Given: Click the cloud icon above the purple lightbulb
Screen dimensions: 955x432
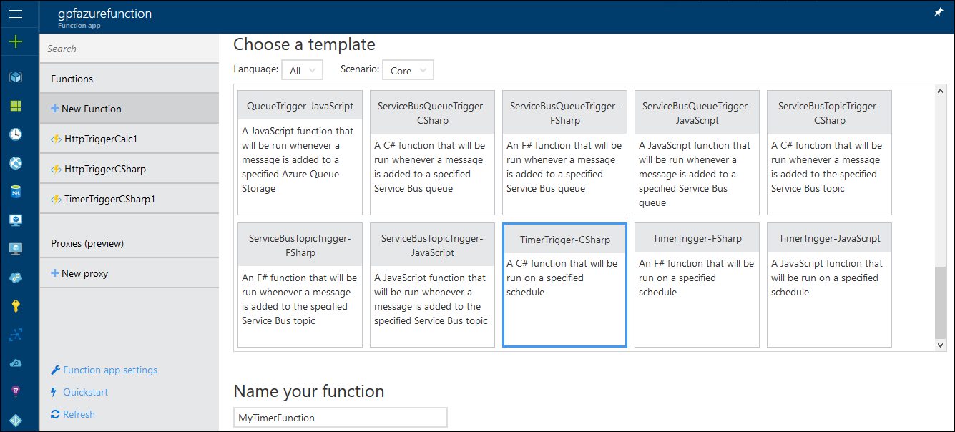Looking at the screenshot, I should pyautogui.click(x=15, y=363).
